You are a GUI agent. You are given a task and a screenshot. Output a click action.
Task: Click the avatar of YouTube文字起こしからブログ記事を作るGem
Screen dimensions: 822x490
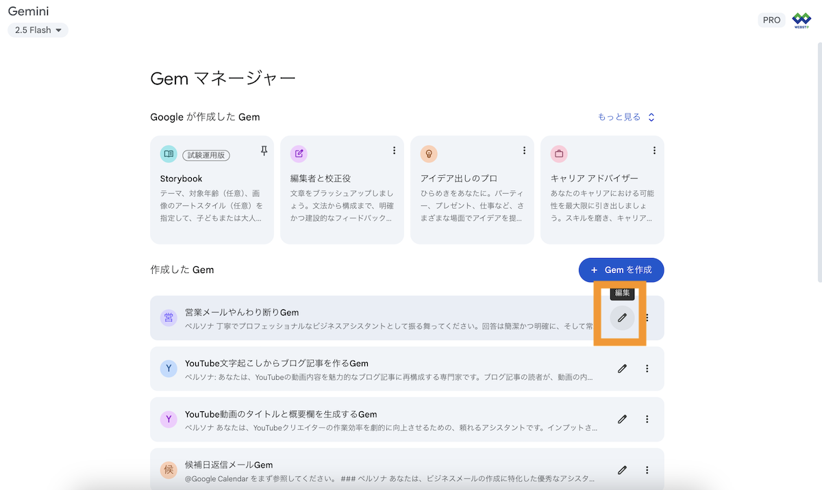(169, 369)
